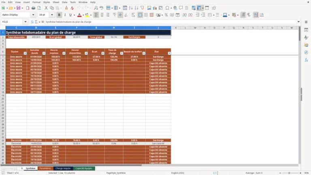Screen dimensions: 311x175
Task: Toggle Italic formatting
Action: (65, 15)
